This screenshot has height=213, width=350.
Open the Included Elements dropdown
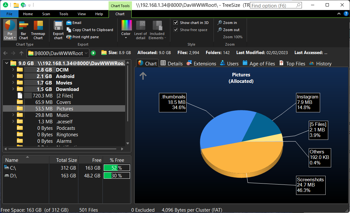click(x=158, y=29)
